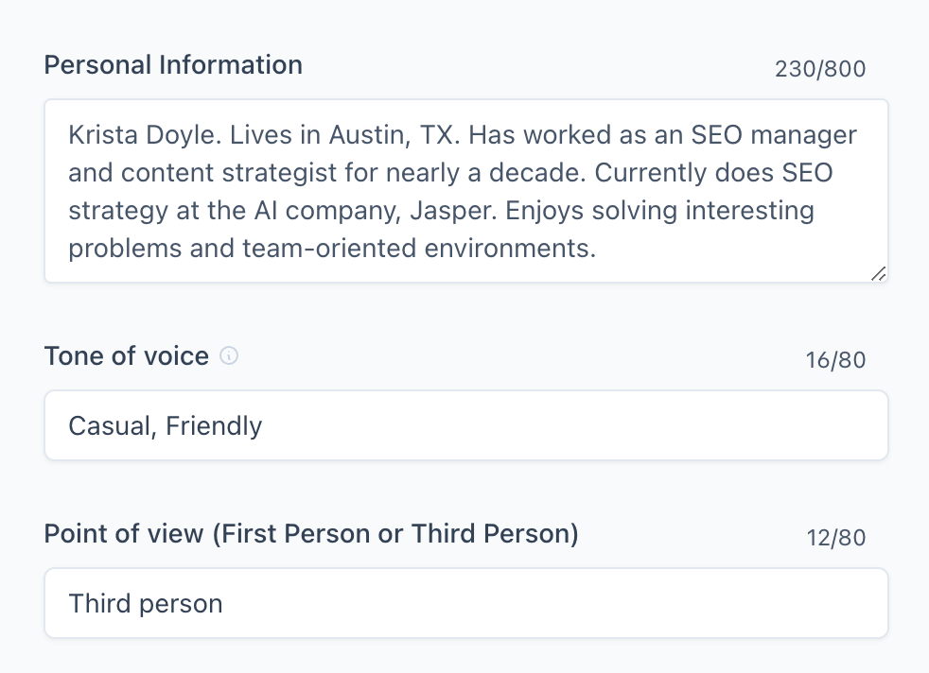
Task: Select the Personal Information heading label
Action: tap(172, 64)
